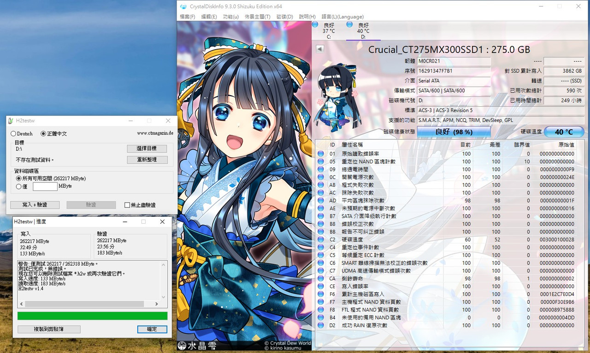Click the serial number 16291347F7B1

(454, 71)
